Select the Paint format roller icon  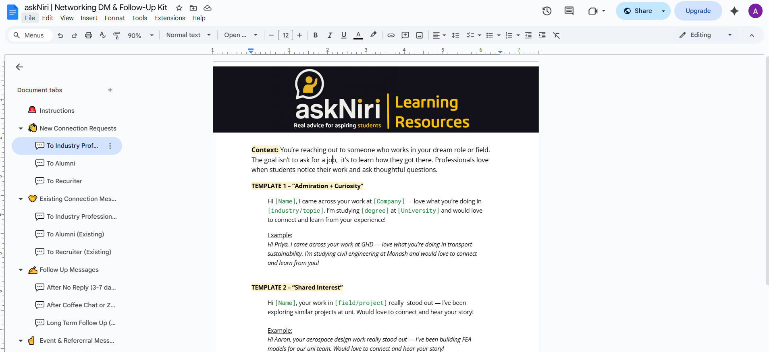pos(116,35)
